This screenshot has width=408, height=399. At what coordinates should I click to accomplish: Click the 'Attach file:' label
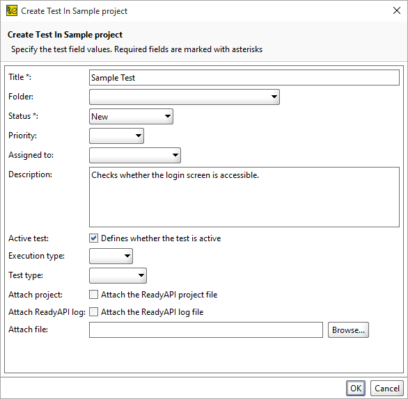28,329
